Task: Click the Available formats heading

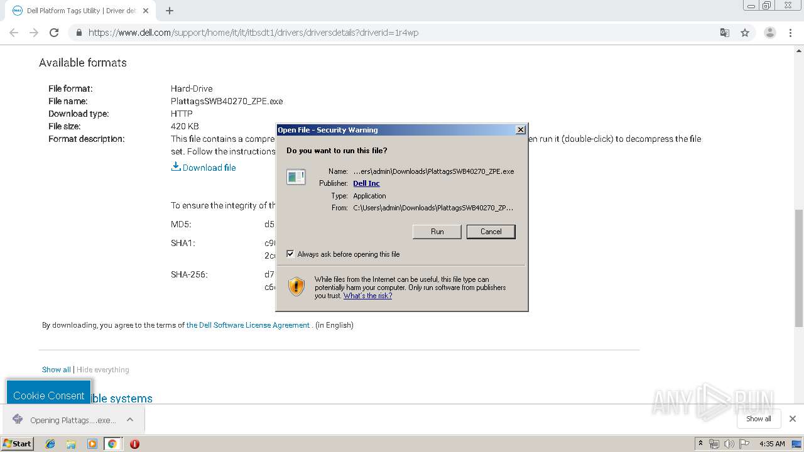Action: (83, 63)
